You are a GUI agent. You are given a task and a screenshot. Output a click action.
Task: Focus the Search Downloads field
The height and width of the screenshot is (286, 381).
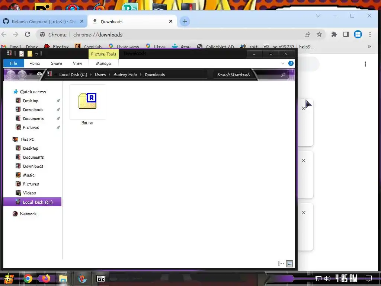click(x=248, y=74)
